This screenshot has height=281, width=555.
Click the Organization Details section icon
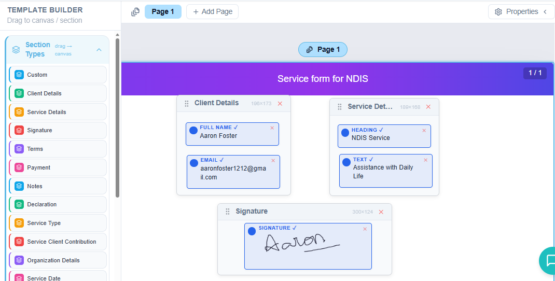coord(19,260)
